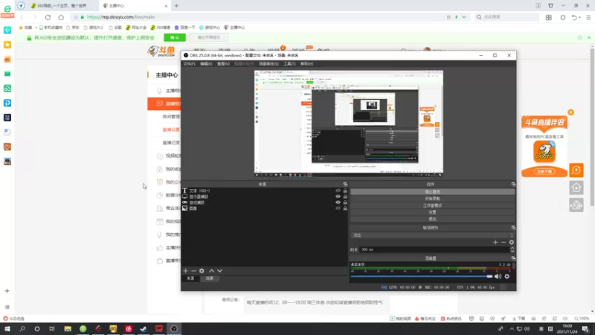Remove scene transition with minus icon
Screen dimensions: 595x335
(x=504, y=243)
